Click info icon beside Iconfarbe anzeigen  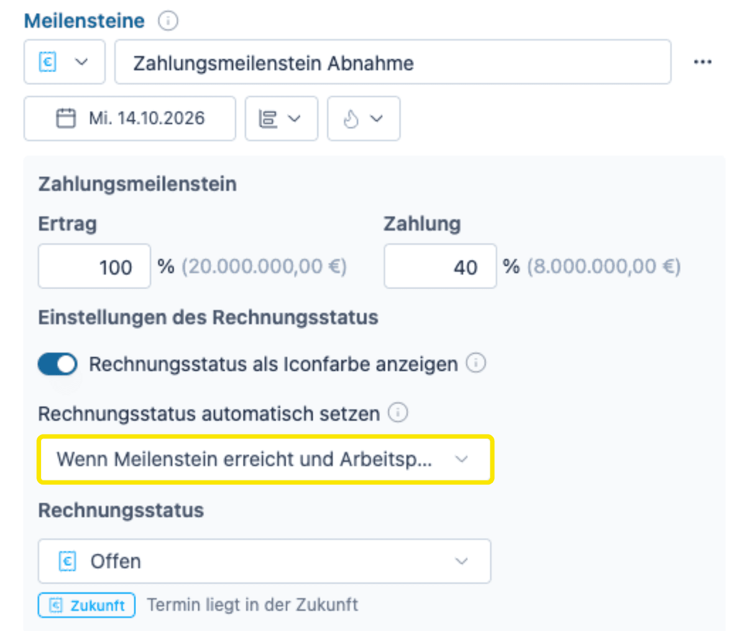coord(476,363)
